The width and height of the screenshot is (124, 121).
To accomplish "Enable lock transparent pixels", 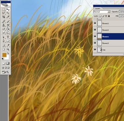I will 100,16.
